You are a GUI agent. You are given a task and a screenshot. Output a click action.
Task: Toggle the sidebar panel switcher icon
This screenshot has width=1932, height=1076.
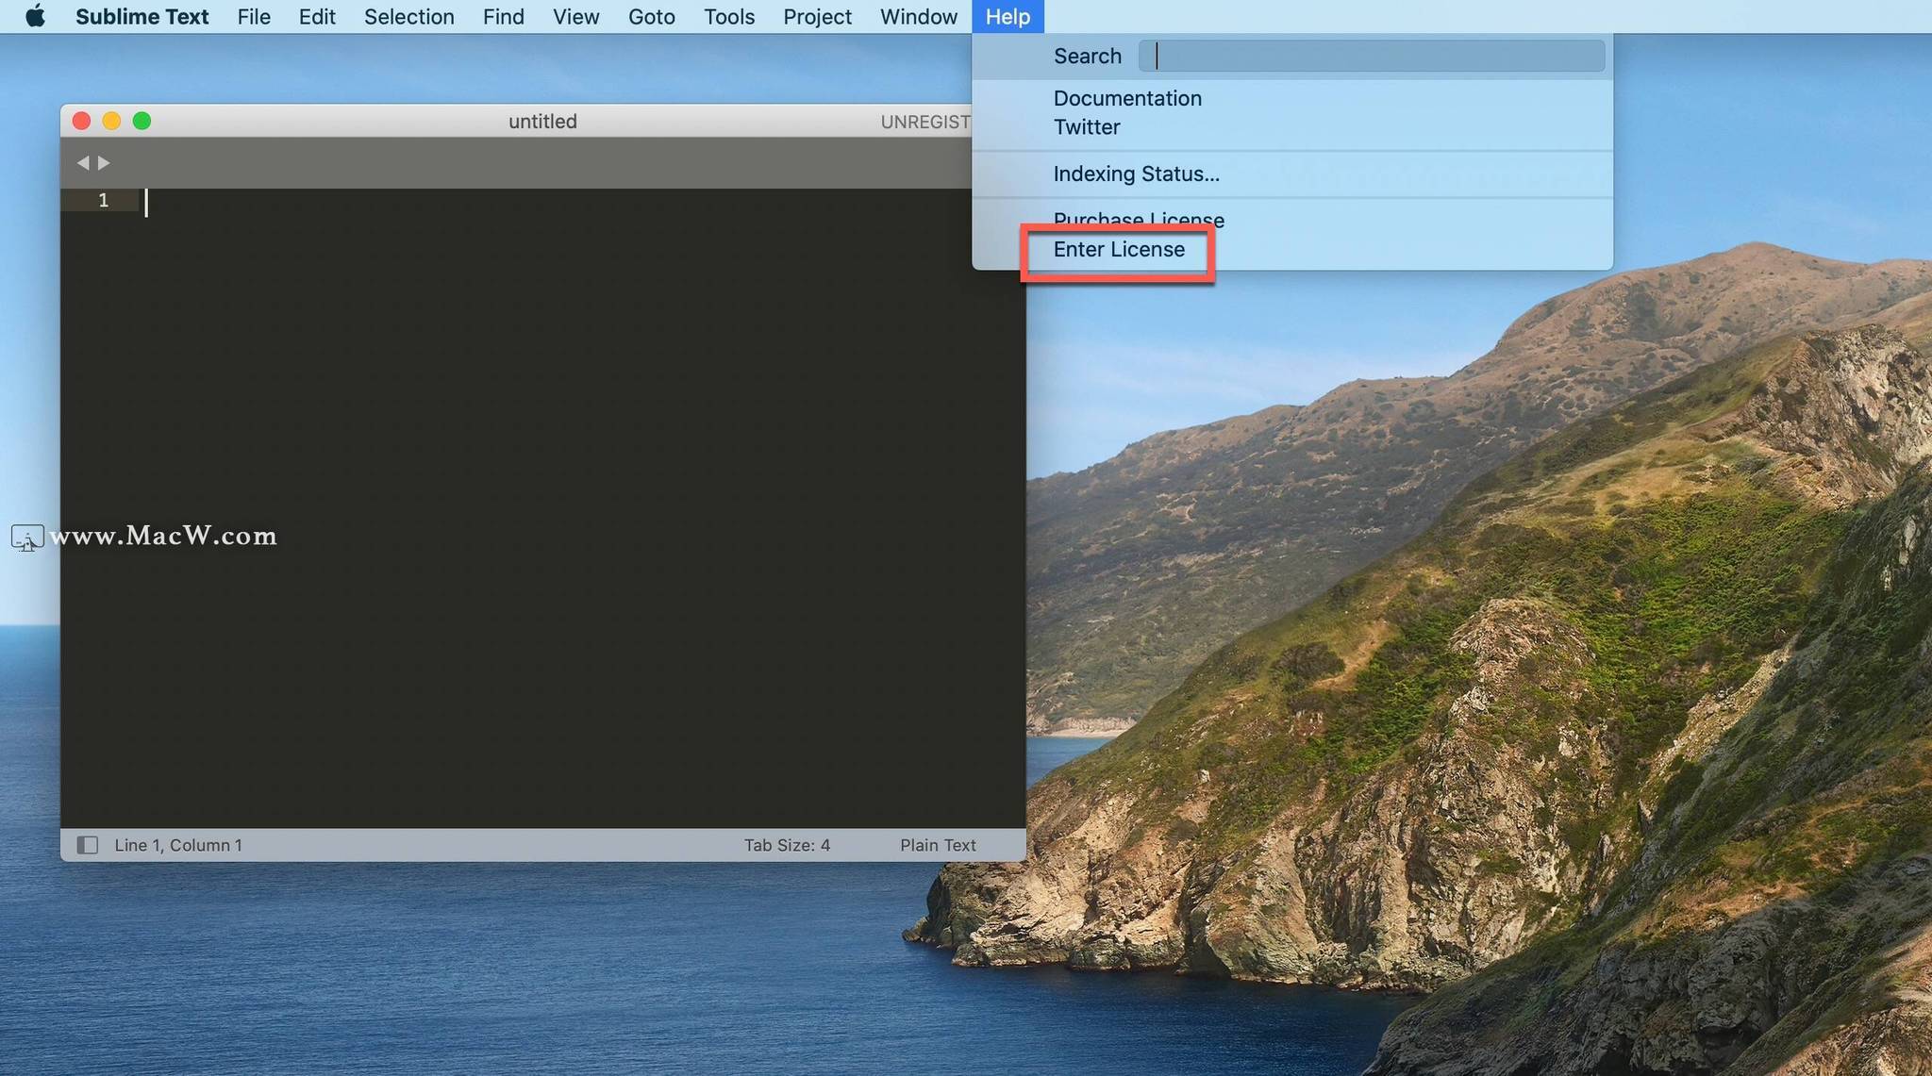pyautogui.click(x=87, y=845)
